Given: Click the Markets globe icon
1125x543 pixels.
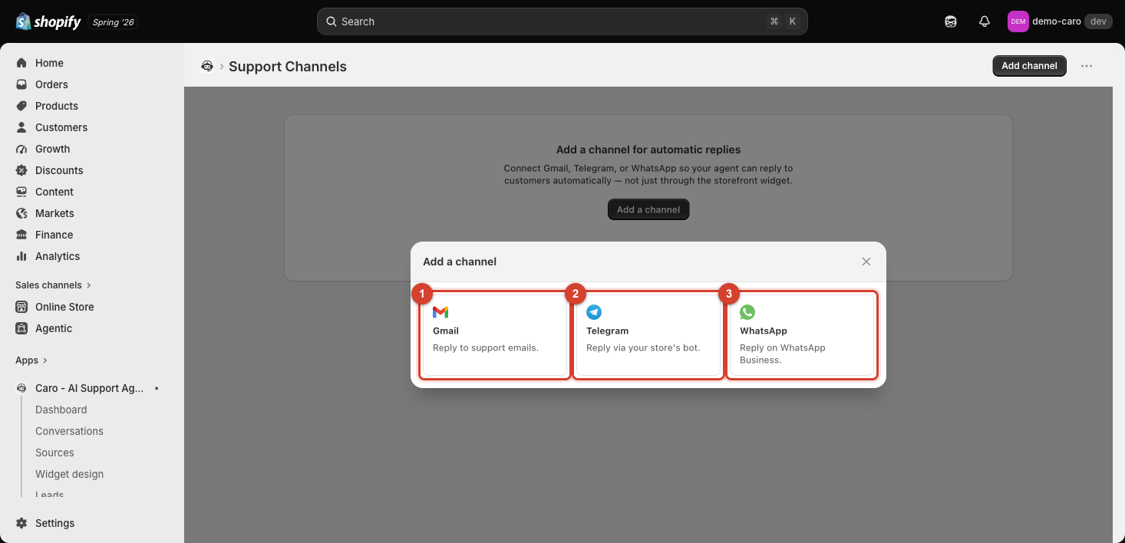Looking at the screenshot, I should tap(21, 213).
